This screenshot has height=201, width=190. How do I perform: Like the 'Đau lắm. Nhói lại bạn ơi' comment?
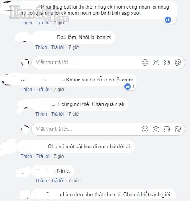click(x=41, y=47)
